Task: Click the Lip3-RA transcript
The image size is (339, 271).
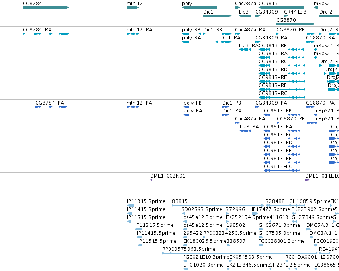Action: (x=245, y=50)
